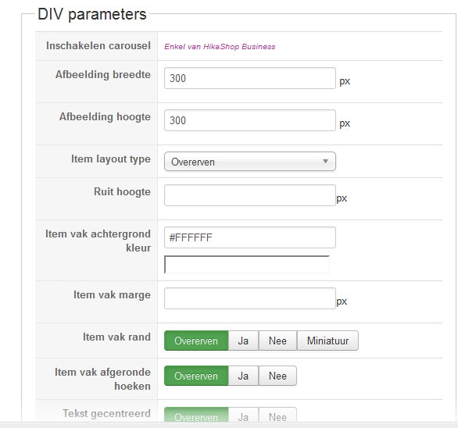
Task: Select Overerven for Tekst gecentreerd
Action: click(196, 415)
